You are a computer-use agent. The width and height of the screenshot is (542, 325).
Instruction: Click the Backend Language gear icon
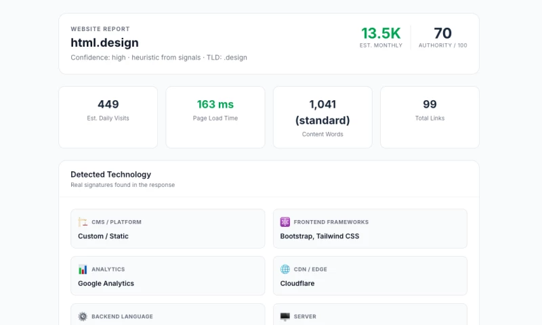83,316
